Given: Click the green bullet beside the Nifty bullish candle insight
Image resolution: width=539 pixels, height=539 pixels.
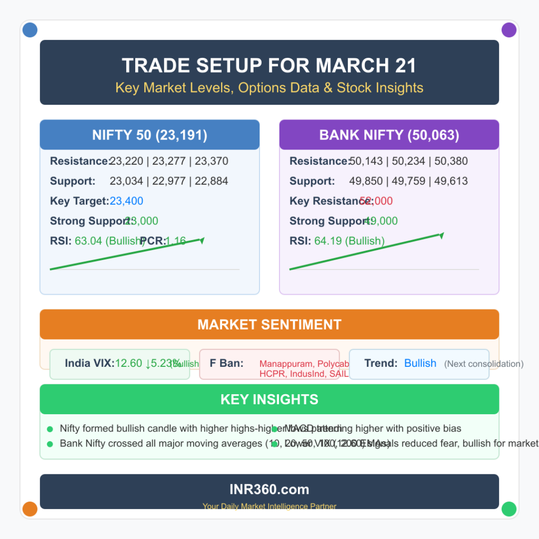Looking at the screenshot, I should [x=50, y=429].
